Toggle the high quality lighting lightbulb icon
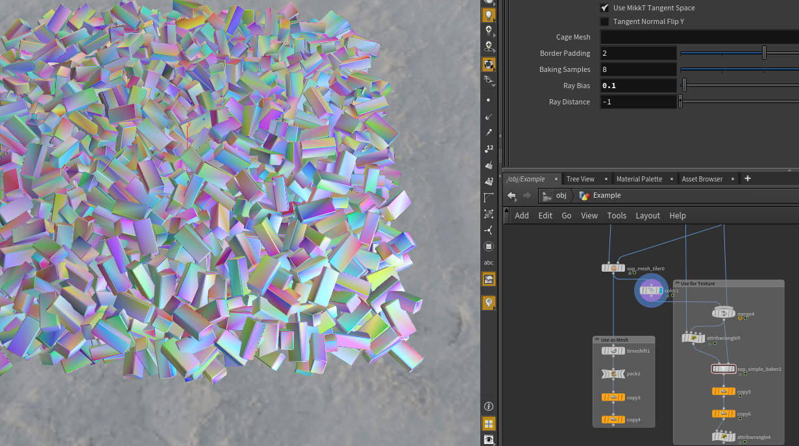The height and width of the screenshot is (446, 799). click(489, 13)
